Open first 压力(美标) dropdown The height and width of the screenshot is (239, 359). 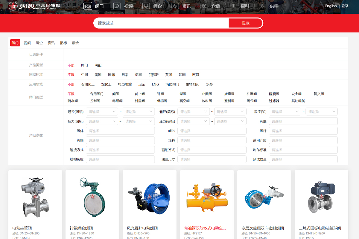click(194, 121)
